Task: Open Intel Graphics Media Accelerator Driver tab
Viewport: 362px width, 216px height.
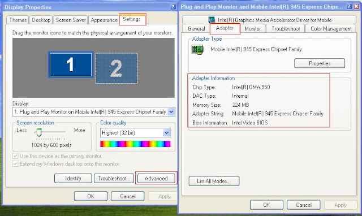Action: click(x=269, y=20)
